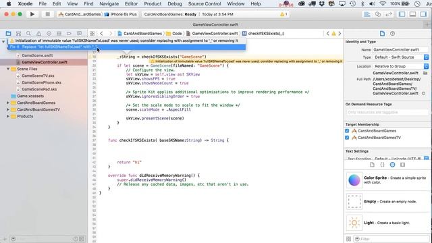Expand the CardAndBoardGames group
The image size is (432, 243).
click(x=8, y=103)
